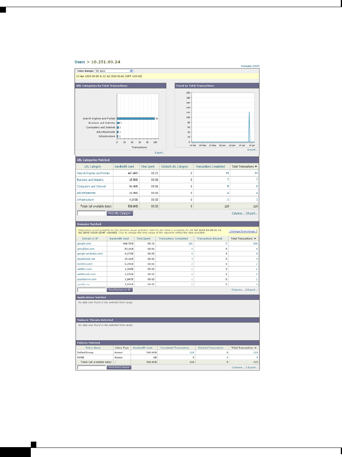Sort URL Categories table by Time Spent
The width and height of the screenshot is (342, 457).
point(148,167)
